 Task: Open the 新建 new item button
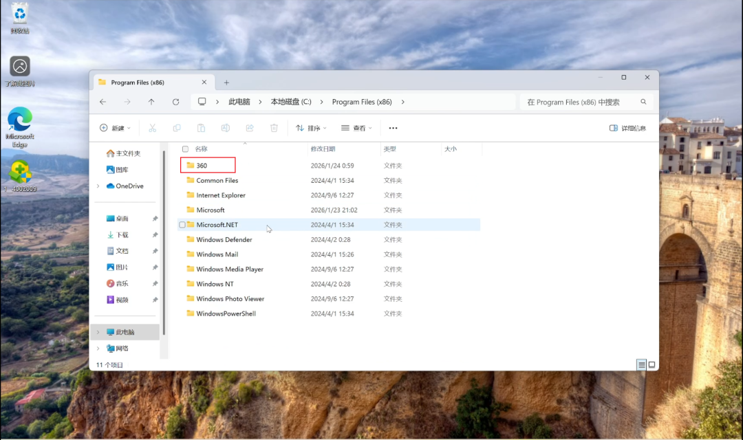(115, 128)
